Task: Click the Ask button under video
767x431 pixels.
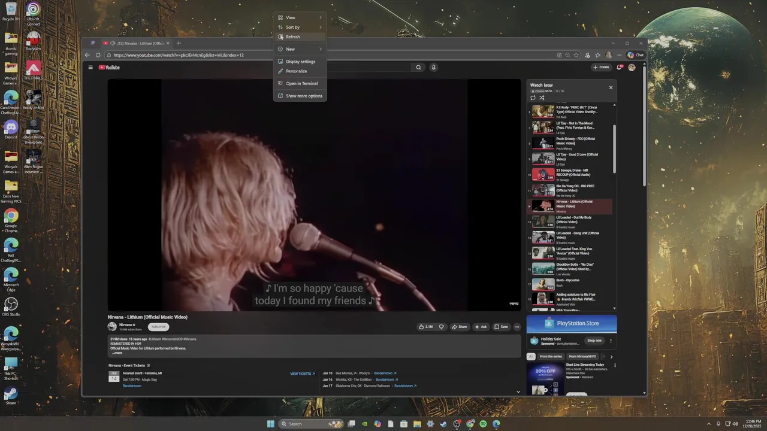Action: coord(481,327)
